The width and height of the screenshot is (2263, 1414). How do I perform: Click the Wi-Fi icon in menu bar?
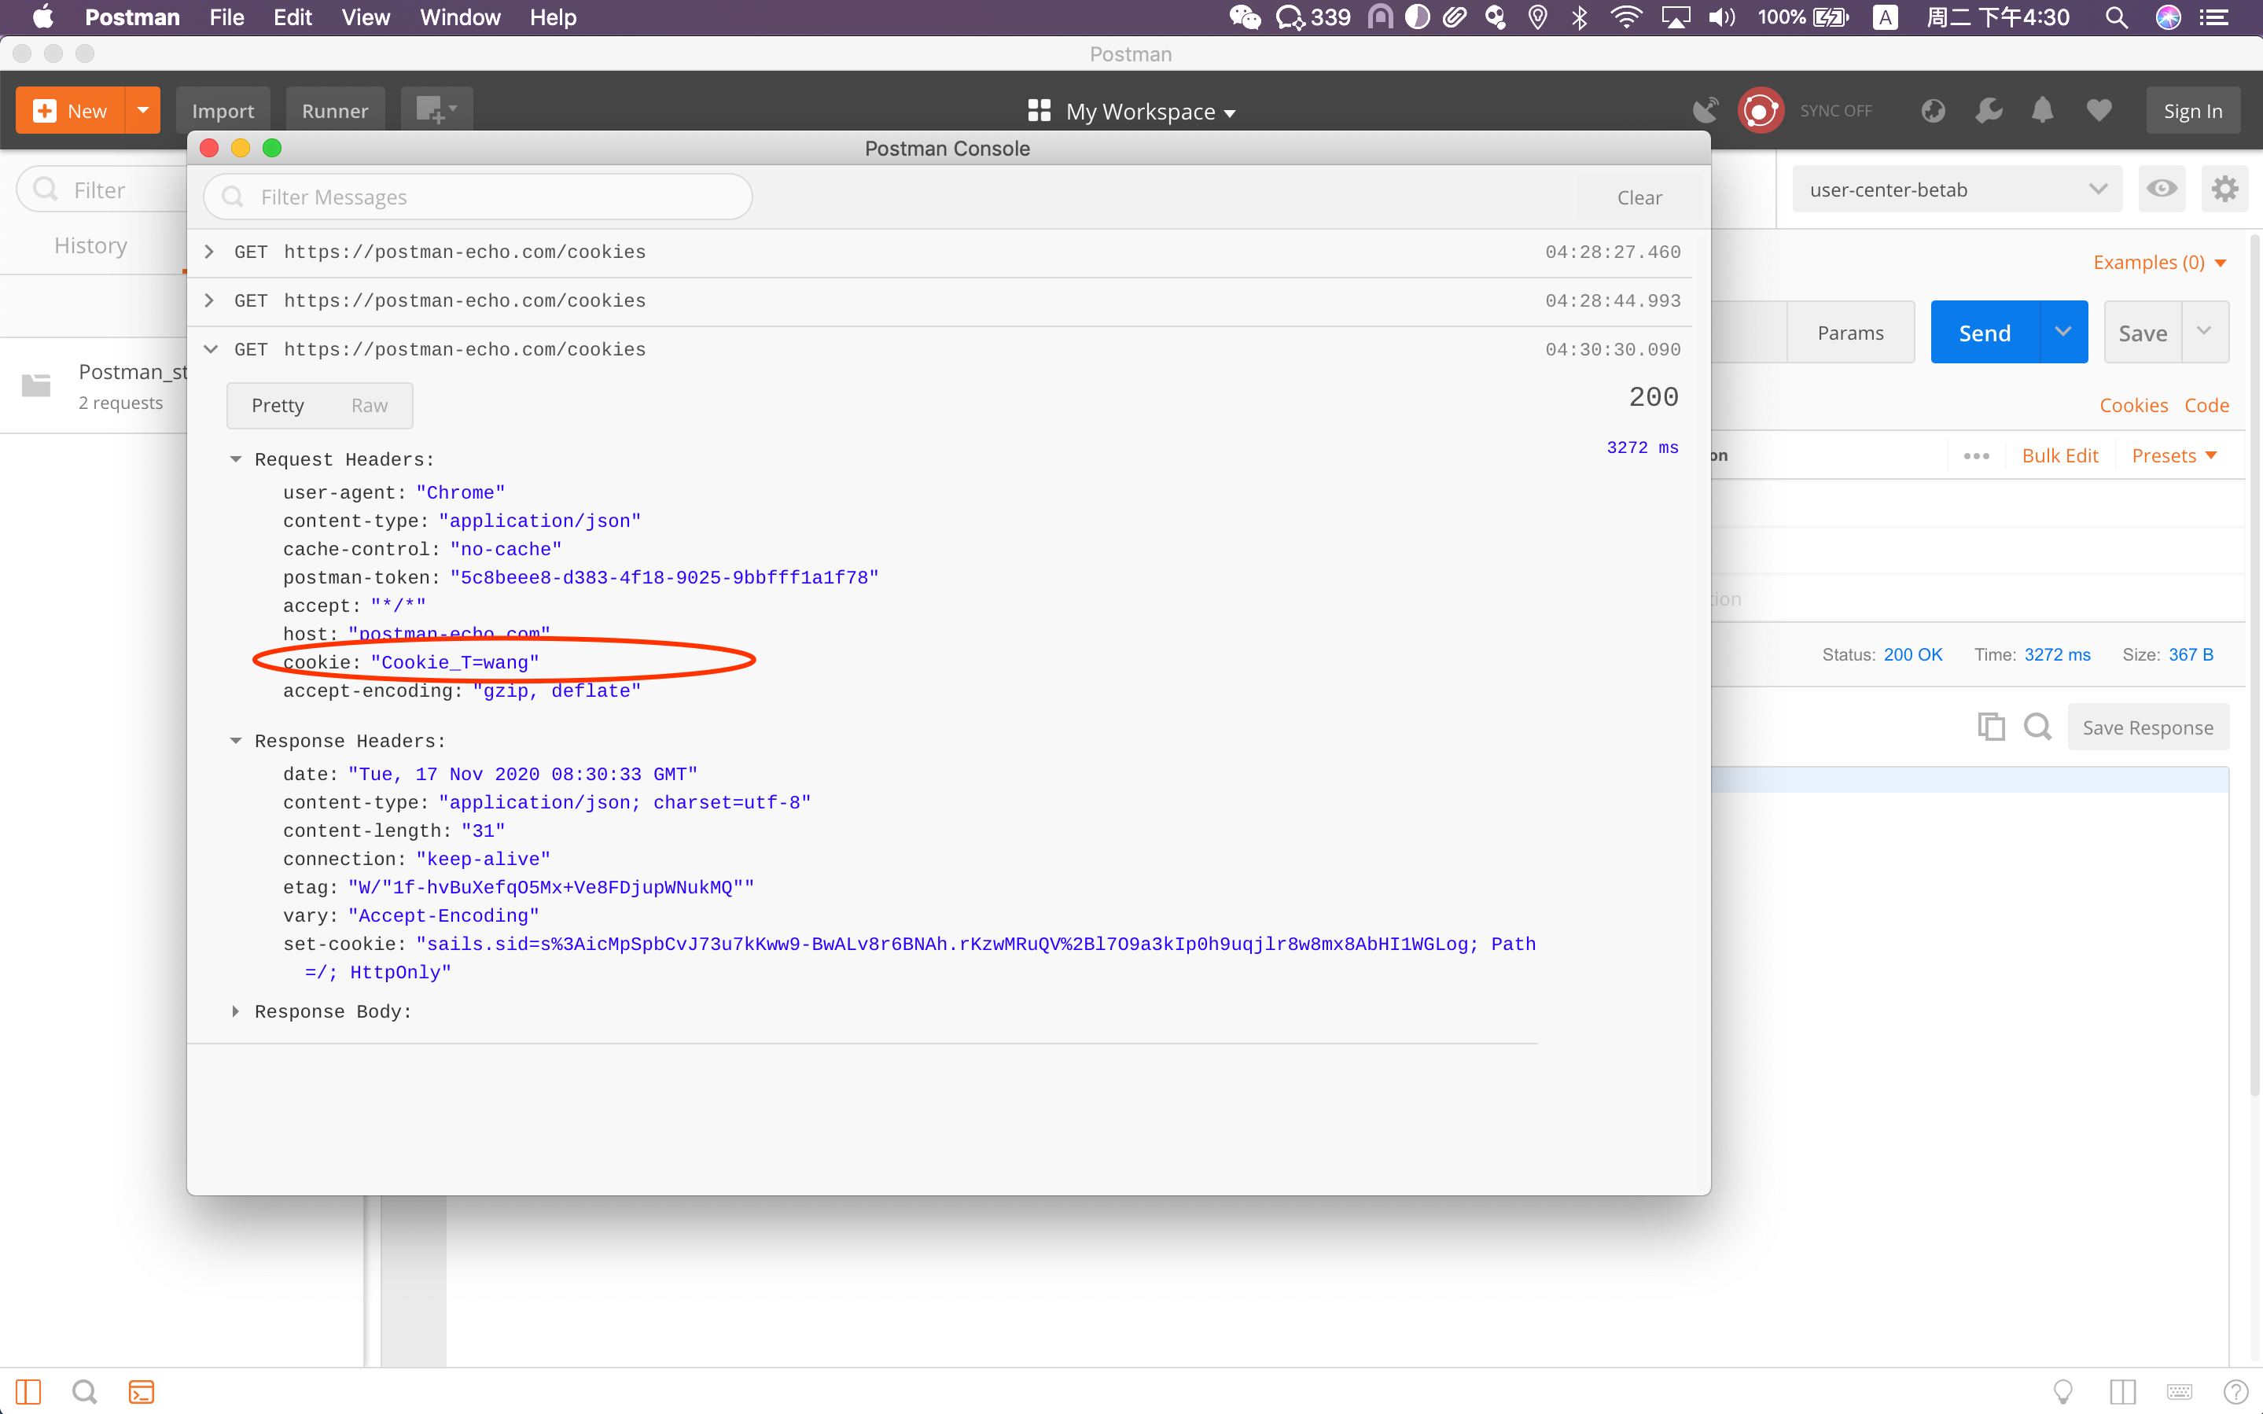click(1626, 18)
